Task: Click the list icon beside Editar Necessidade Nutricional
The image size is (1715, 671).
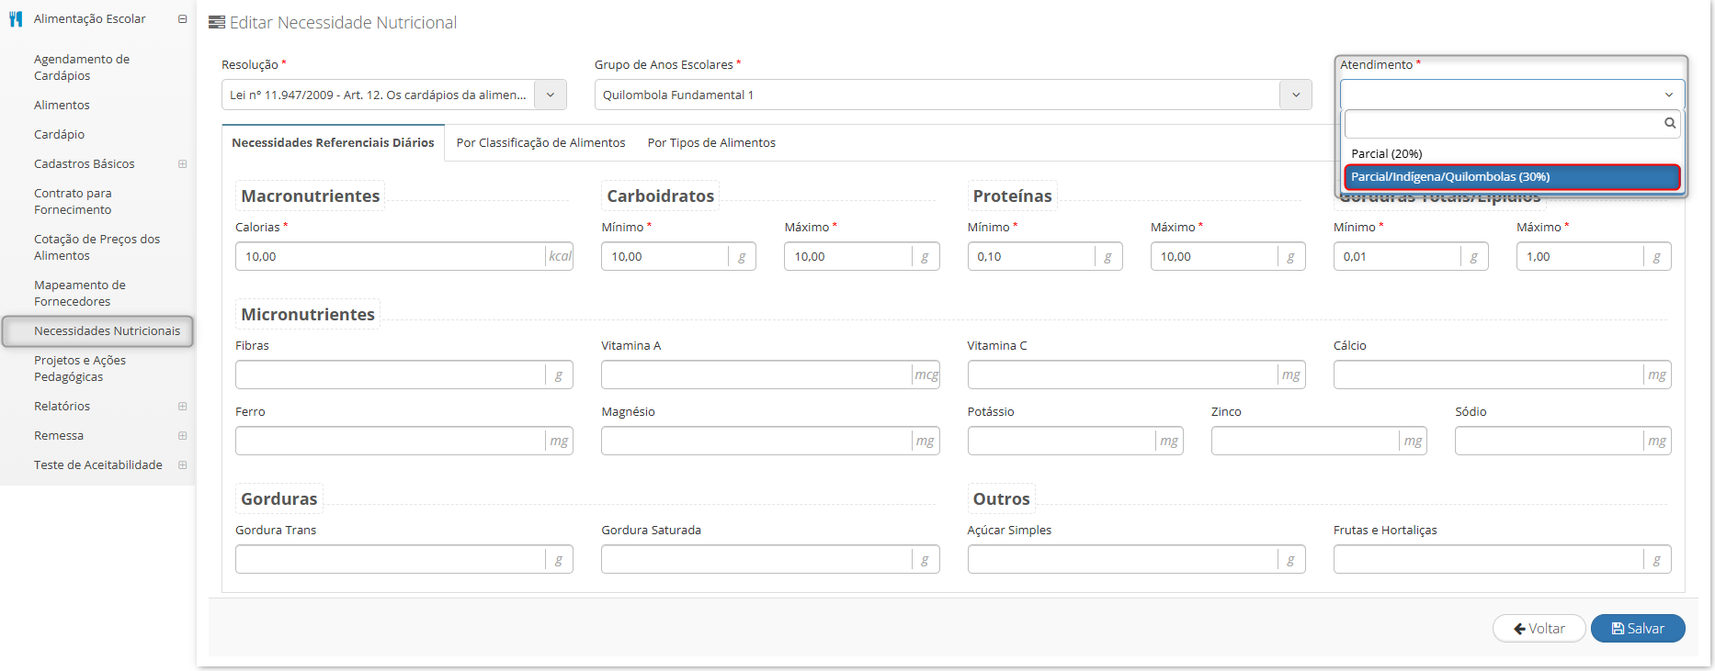Action: coord(217,22)
